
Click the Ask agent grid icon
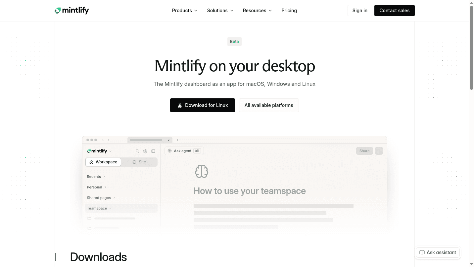pyautogui.click(x=170, y=151)
